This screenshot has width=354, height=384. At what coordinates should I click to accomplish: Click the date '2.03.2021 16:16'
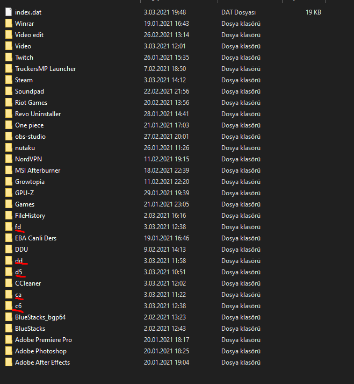165,215
